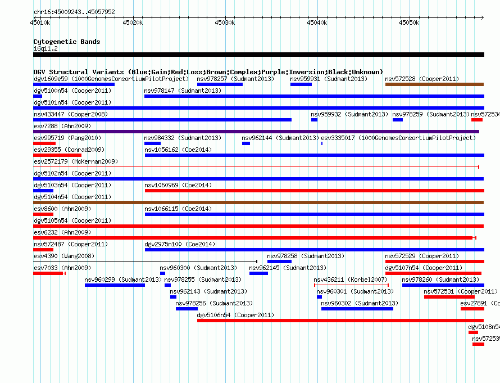Click the dgv5103n54 (Cooper2011) label
The height and width of the screenshot is (383, 500).
[72, 185]
